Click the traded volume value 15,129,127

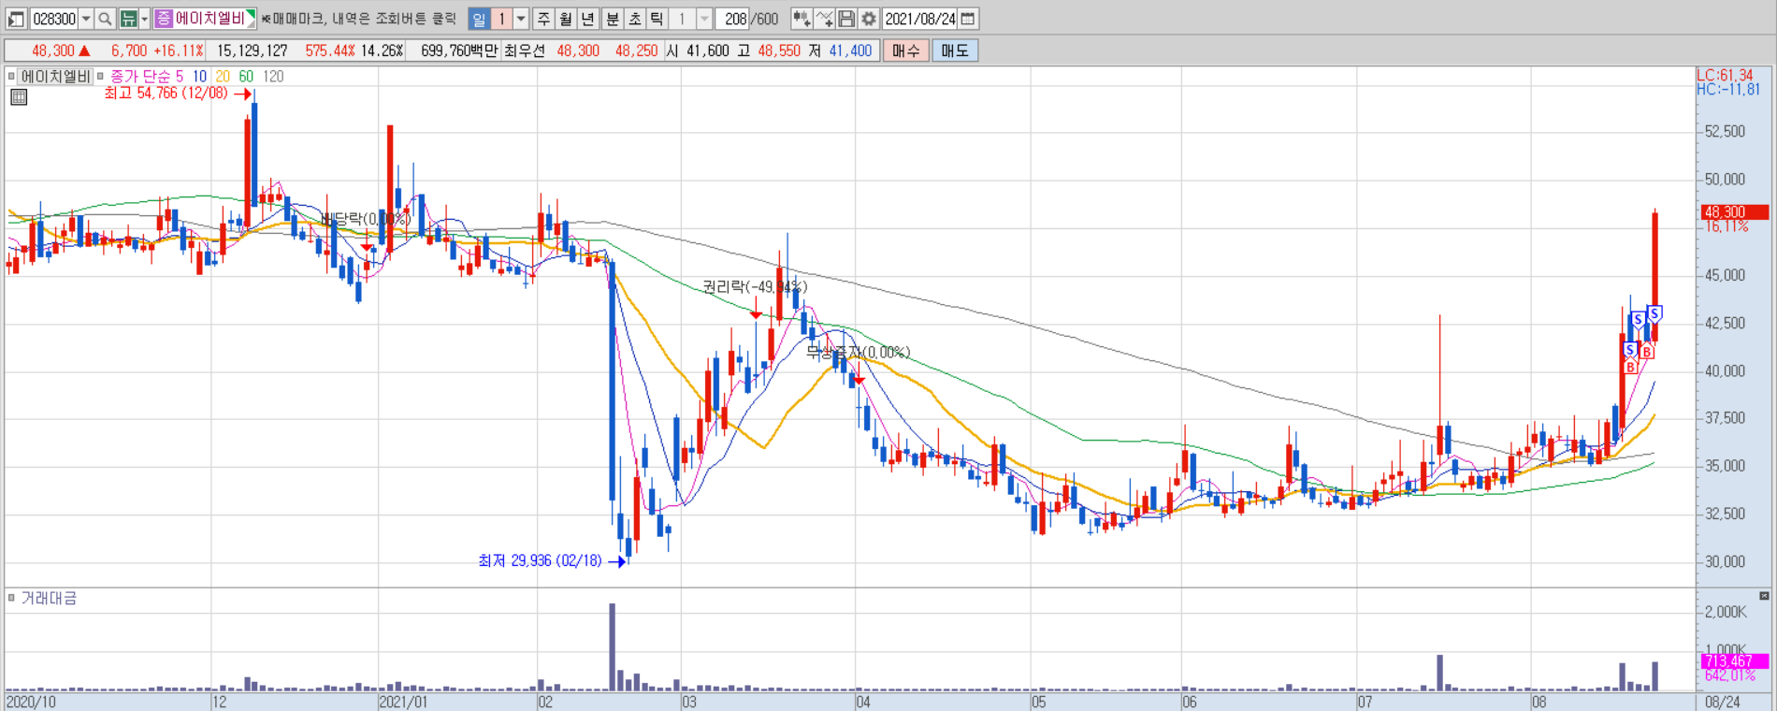coord(253,51)
